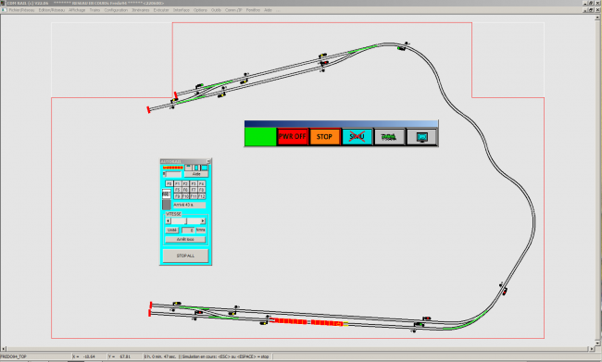
Task: Open the Itinéraires menu
Action: tap(141, 10)
